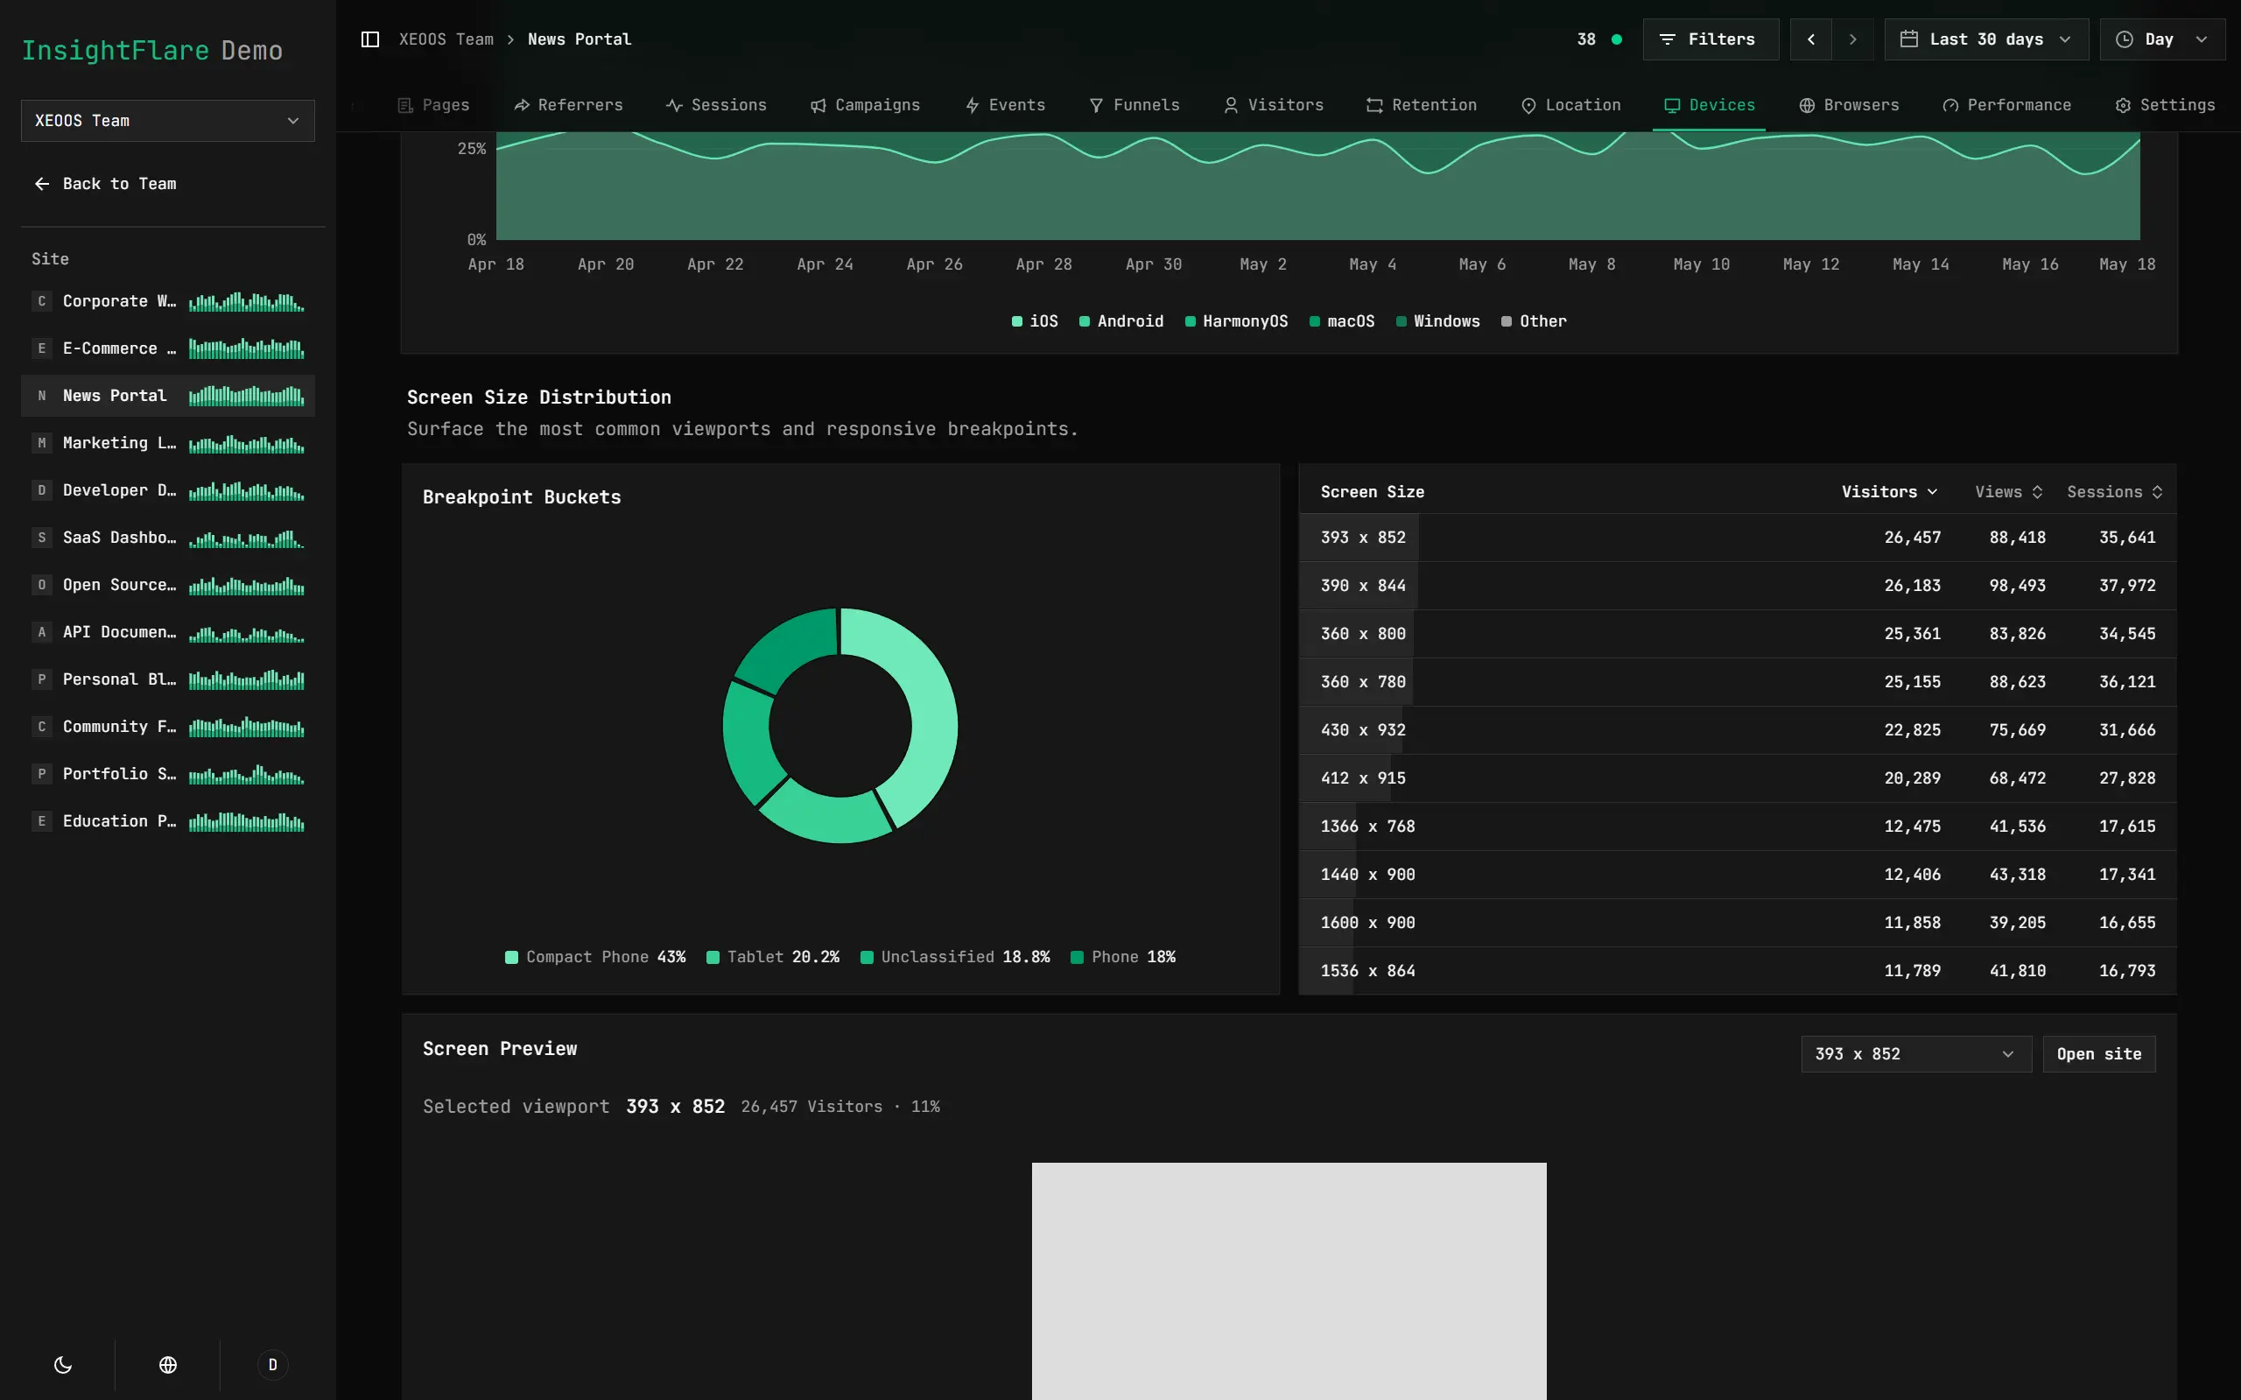Image resolution: width=2241 pixels, height=1400 pixels.
Task: Open the Portfolio site entry
Action: pos(167,774)
